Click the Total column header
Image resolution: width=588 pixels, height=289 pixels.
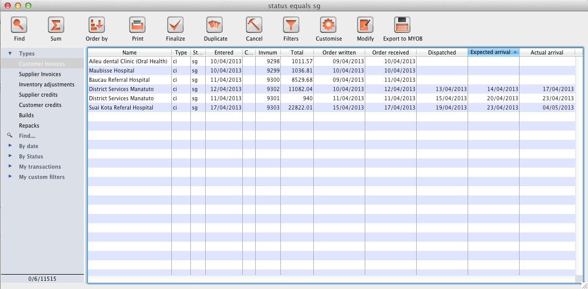(x=297, y=52)
